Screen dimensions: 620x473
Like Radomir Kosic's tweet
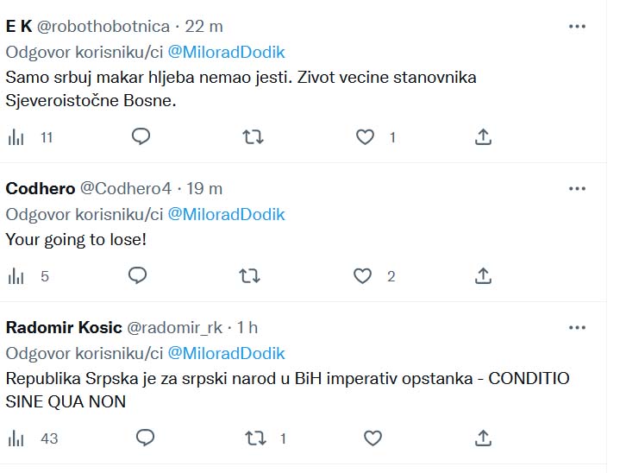click(x=373, y=438)
